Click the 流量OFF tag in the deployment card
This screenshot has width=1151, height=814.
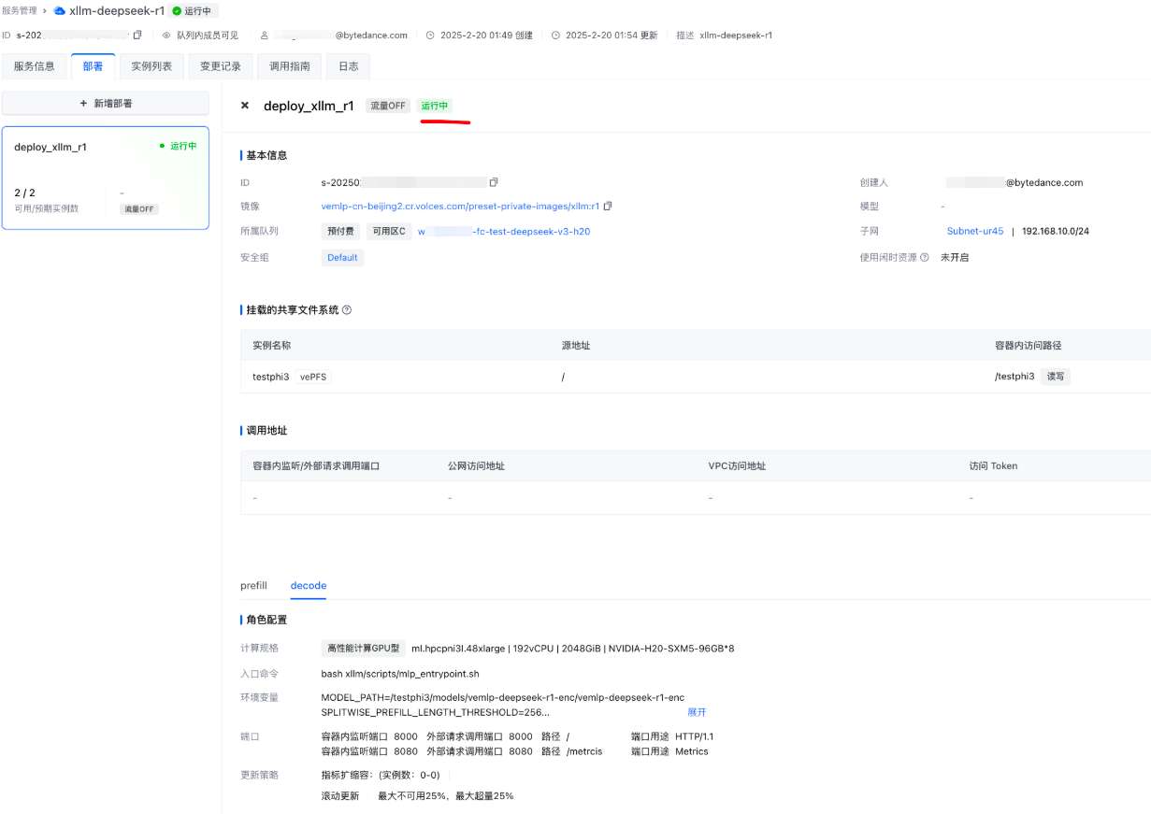coord(139,209)
